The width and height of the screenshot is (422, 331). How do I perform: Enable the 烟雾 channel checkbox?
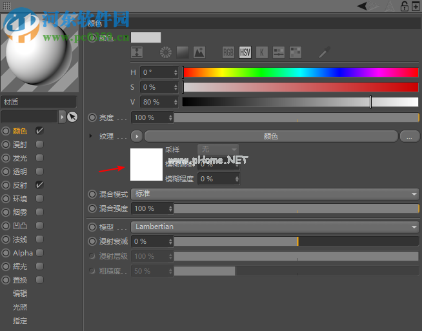(39, 212)
